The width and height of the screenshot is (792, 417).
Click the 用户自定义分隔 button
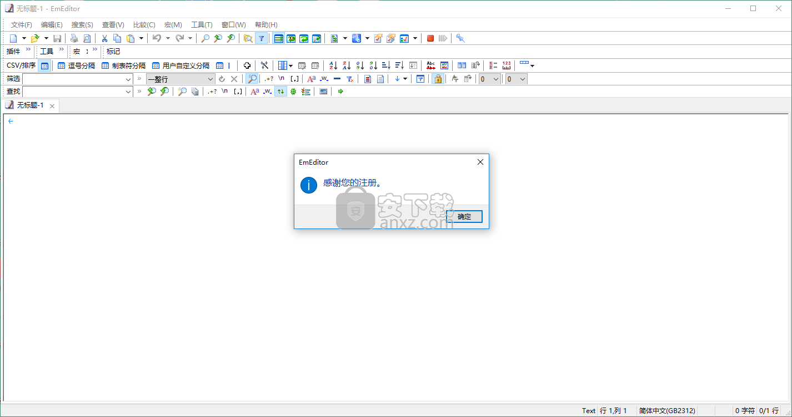coord(181,65)
